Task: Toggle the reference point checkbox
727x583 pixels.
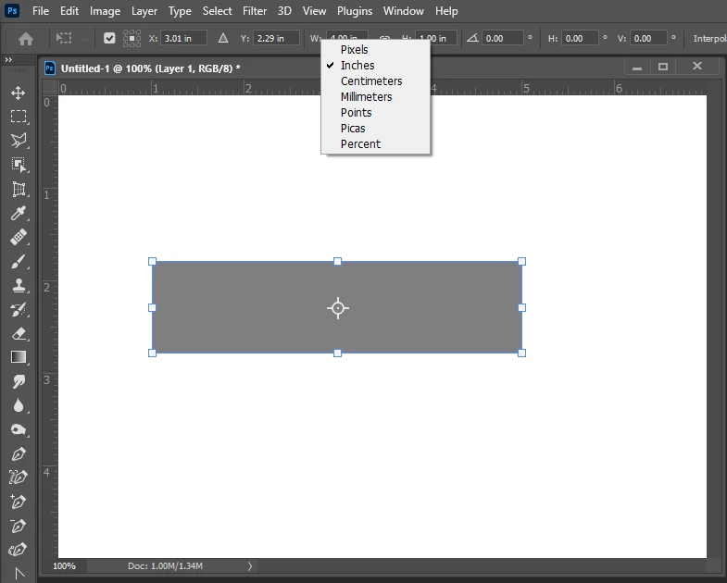Action: pyautogui.click(x=109, y=38)
